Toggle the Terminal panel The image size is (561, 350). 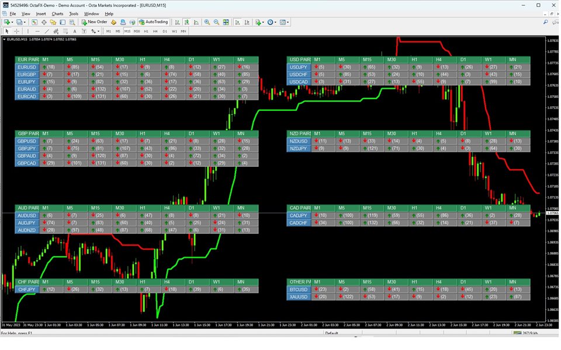pos(63,22)
